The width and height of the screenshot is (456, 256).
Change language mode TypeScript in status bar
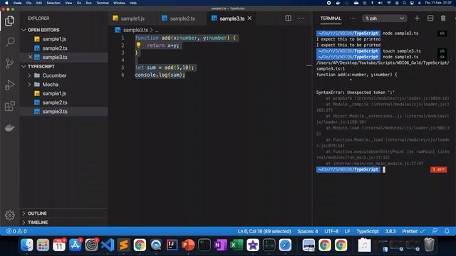tap(368, 231)
